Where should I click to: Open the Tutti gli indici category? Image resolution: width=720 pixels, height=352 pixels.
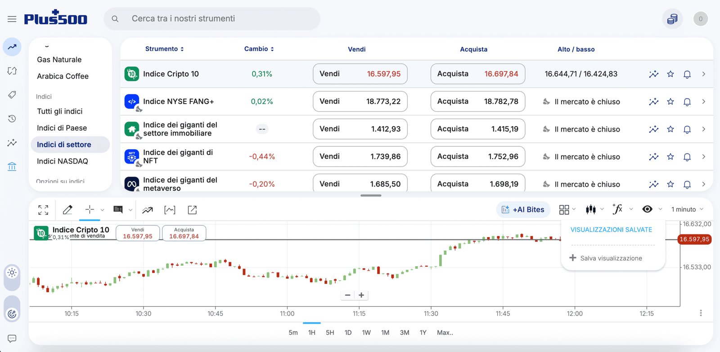coord(60,111)
